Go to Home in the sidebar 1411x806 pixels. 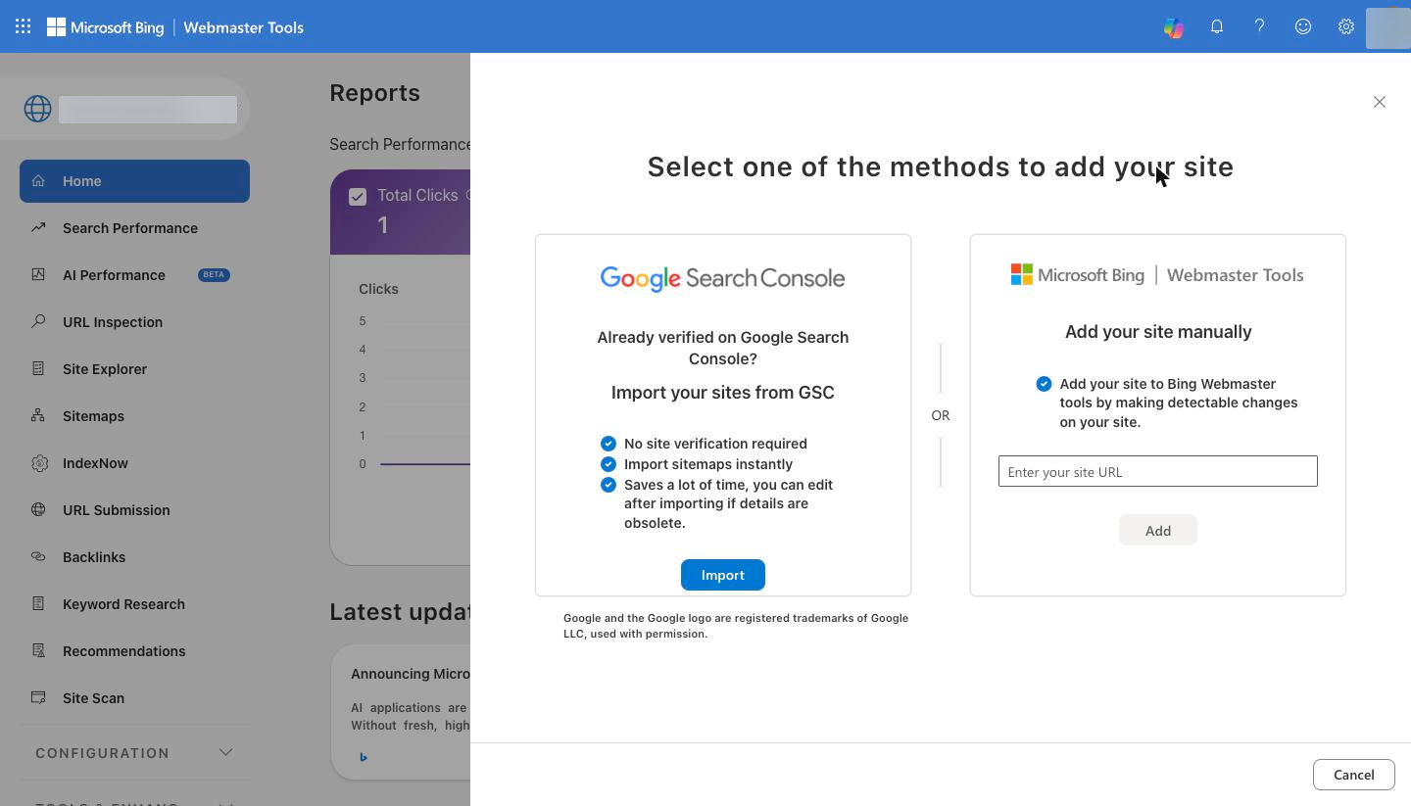134,181
